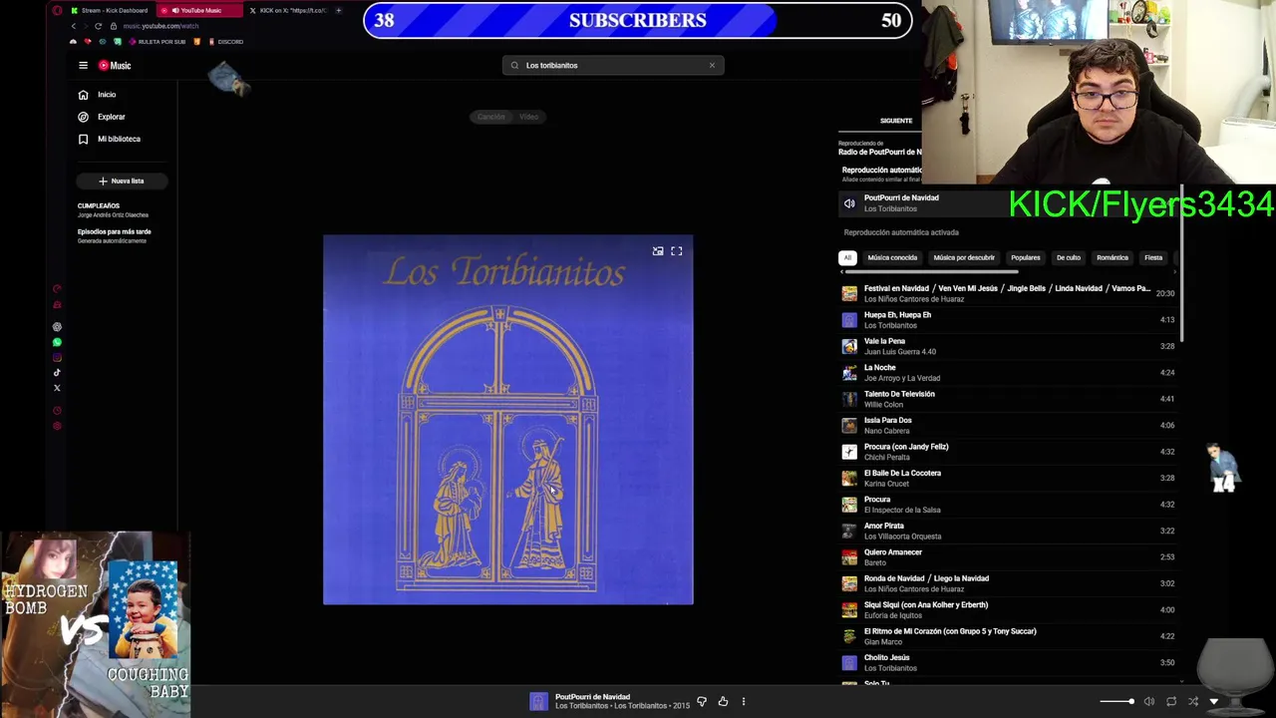Play Procura (con Jandy Feliz)
Viewport: 1276px width, 718px height.
tap(1007, 452)
